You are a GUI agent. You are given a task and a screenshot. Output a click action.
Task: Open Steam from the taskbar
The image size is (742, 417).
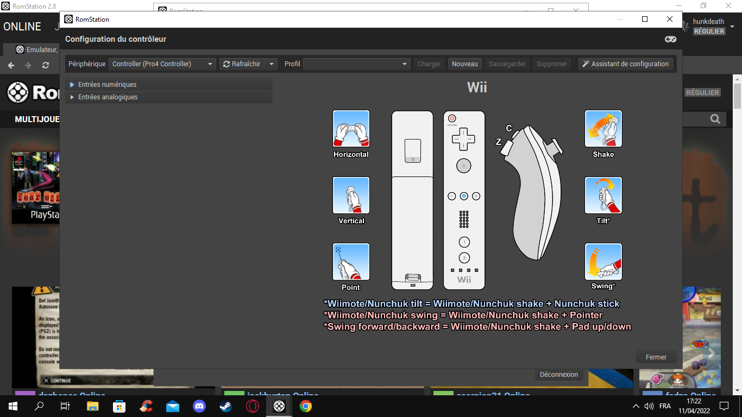pos(225,406)
